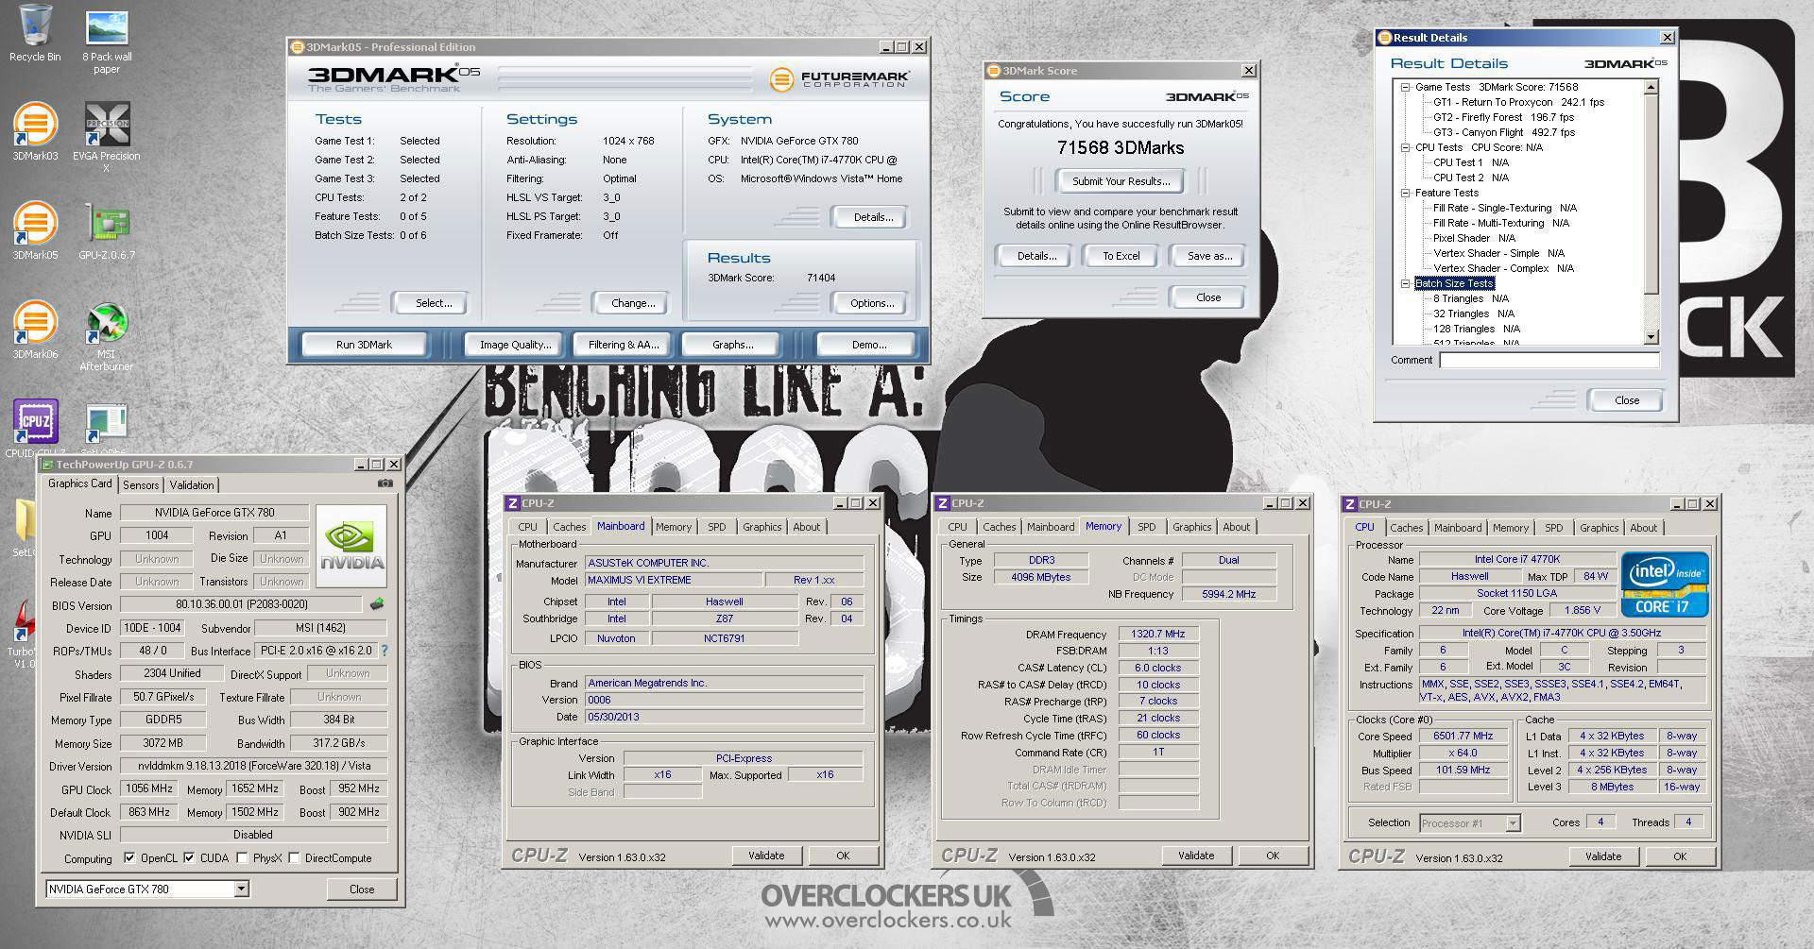Launch the EVGA Precision X shortcut
This screenshot has width=1814, height=949.
tap(107, 138)
